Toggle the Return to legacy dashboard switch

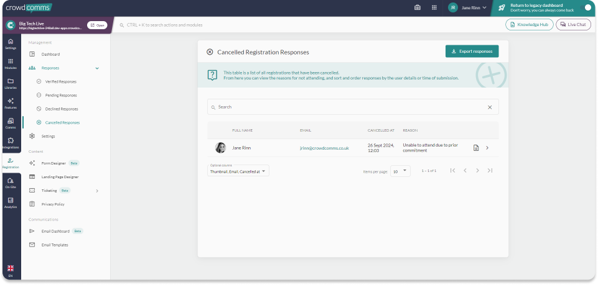pos(585,7)
